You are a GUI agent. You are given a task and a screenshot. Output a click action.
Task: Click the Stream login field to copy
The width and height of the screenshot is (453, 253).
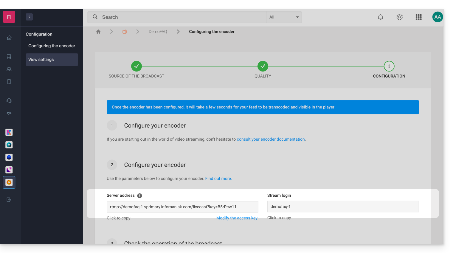coord(343,207)
